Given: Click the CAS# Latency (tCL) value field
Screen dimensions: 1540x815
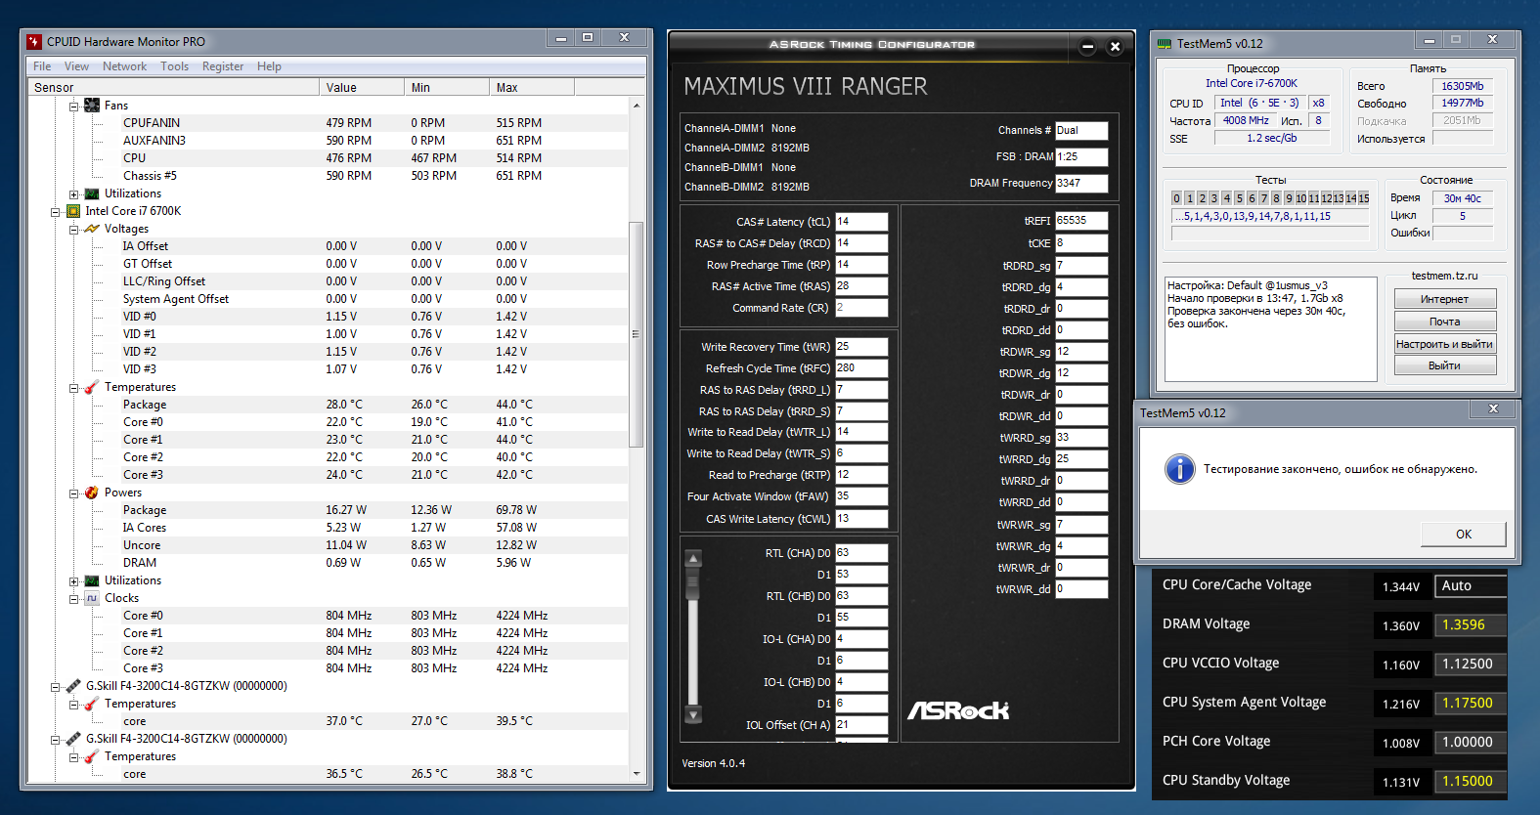Looking at the screenshot, I should click(x=860, y=222).
